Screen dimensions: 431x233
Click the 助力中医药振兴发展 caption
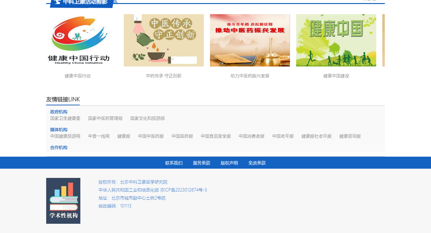click(x=250, y=76)
